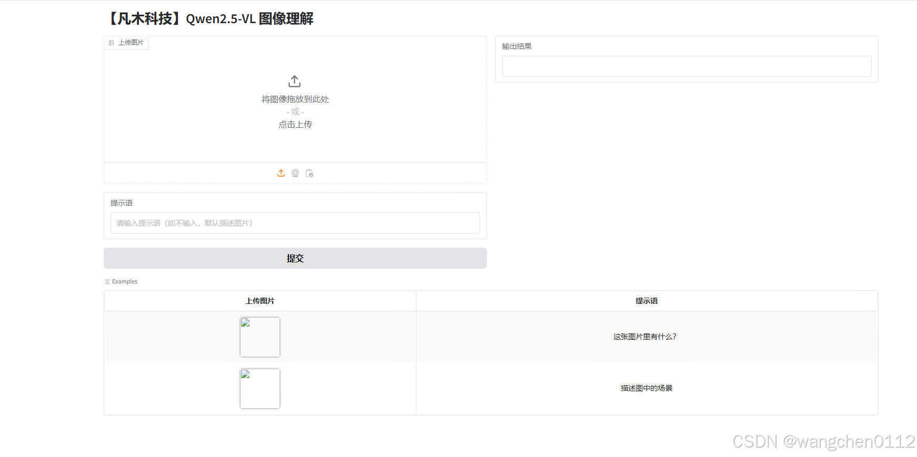917x457 pixels.
Task: Choose example prompt 这张图片里有什么？
Action: 645,337
